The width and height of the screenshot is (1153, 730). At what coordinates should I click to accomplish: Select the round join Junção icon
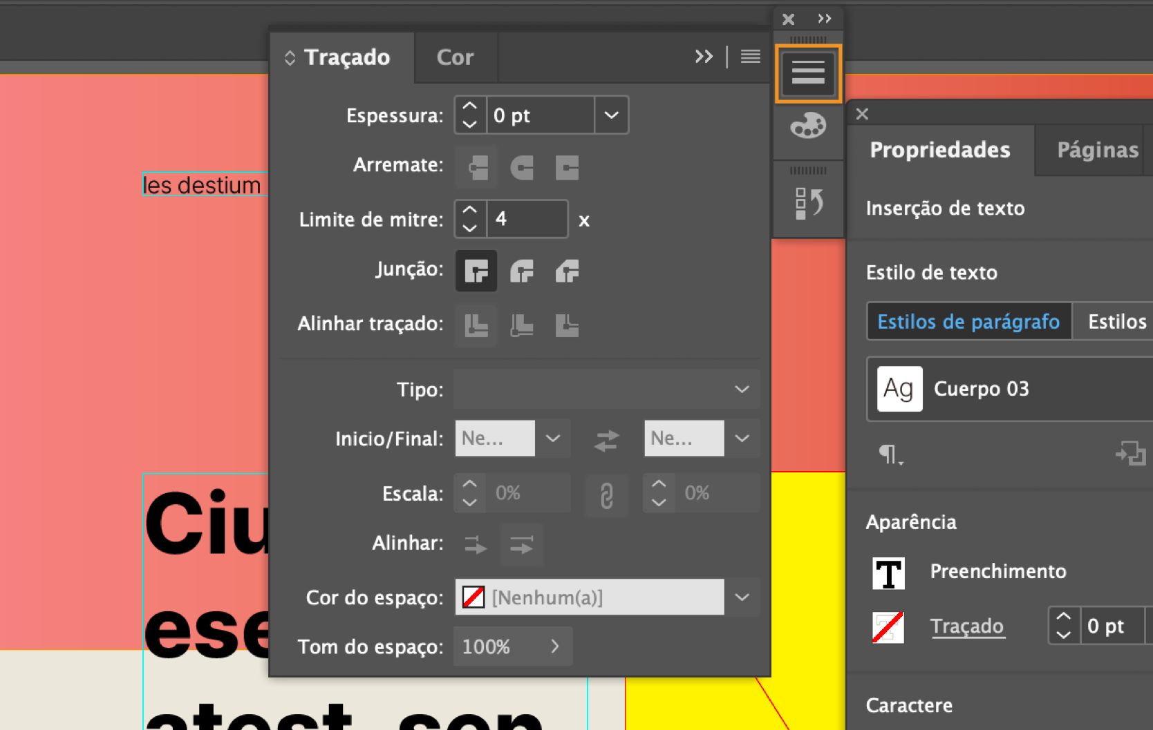[522, 271]
